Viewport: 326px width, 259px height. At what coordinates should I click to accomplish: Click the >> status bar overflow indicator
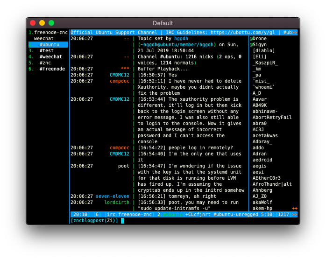(295, 214)
